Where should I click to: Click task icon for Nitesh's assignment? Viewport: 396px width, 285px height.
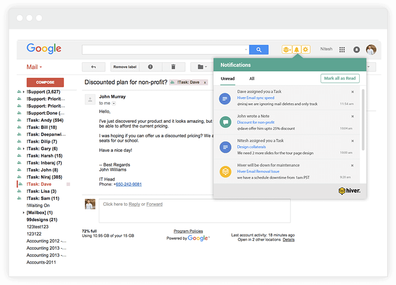226,147
